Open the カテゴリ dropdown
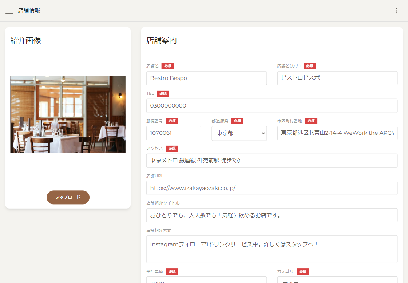The width and height of the screenshot is (408, 283). 337,280
